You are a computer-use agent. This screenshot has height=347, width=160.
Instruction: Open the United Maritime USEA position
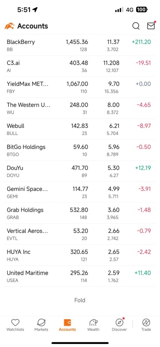coord(80,276)
